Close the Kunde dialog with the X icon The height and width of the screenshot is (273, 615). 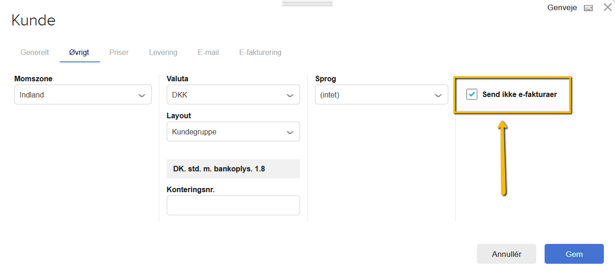click(608, 7)
